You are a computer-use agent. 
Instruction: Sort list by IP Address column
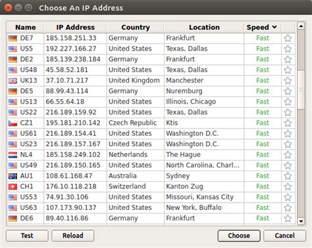point(75,28)
